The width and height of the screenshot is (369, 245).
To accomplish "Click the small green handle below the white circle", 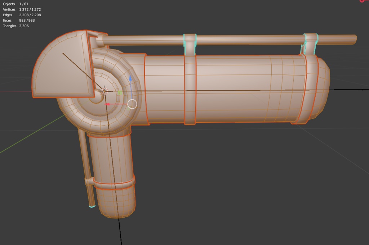I will tap(128, 109).
